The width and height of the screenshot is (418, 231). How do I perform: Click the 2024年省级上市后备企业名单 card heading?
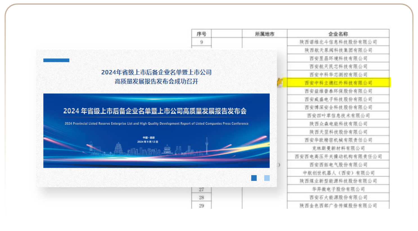point(156,72)
